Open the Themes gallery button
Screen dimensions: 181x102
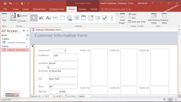pos(13,18)
